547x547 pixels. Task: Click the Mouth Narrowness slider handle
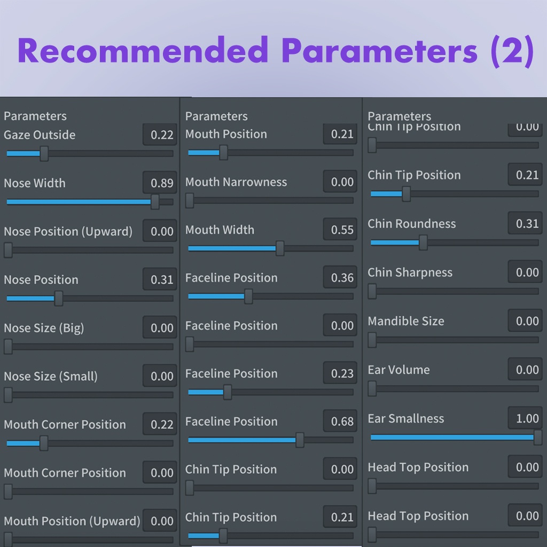(x=190, y=200)
